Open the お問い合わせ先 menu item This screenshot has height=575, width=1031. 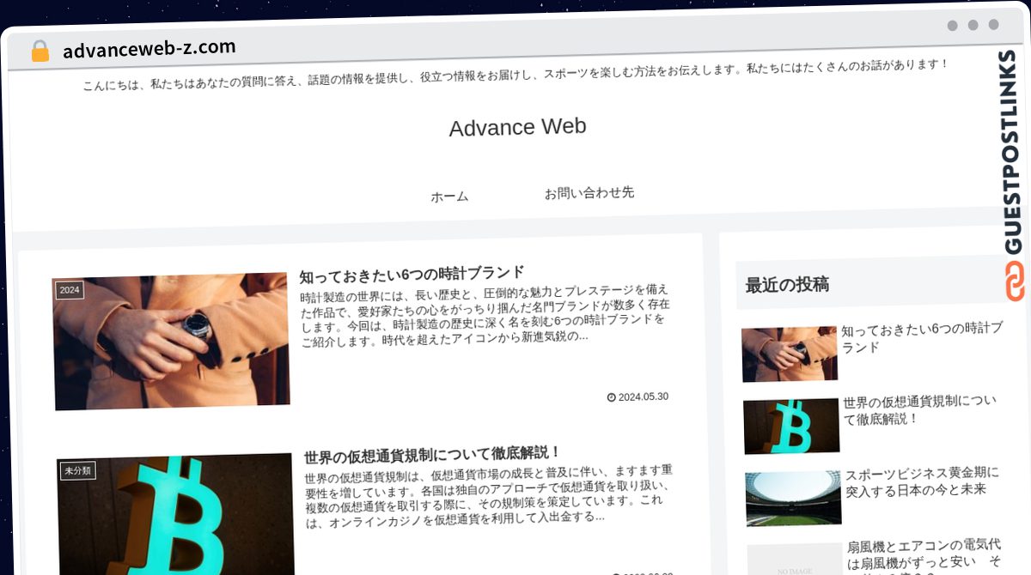click(589, 193)
